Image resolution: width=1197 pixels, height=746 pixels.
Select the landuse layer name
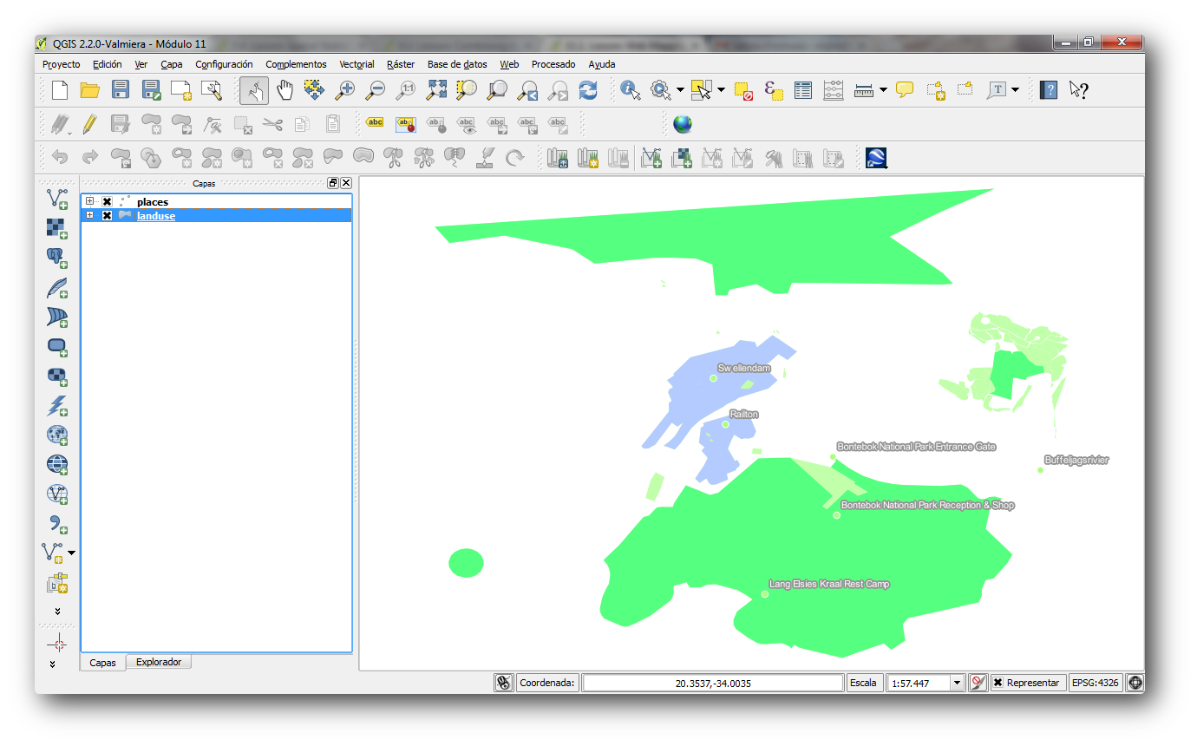[x=156, y=215]
